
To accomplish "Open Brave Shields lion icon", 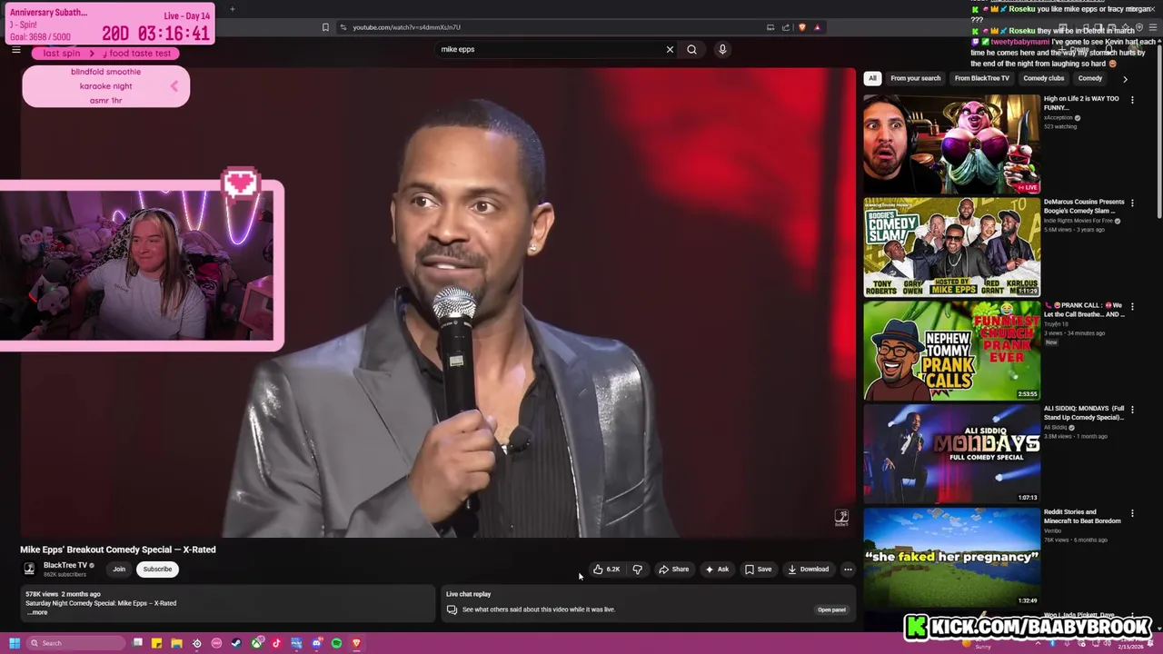I will tap(801, 27).
